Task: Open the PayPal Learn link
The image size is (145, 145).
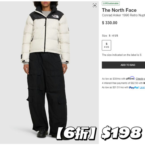Action: pos(142,88)
